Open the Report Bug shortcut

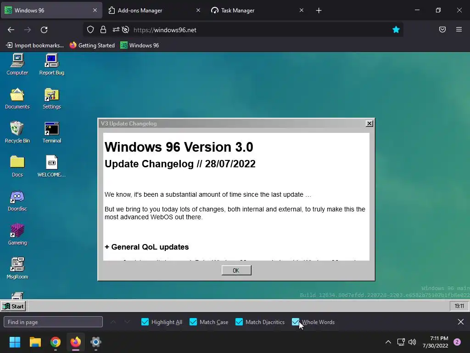tap(51, 64)
